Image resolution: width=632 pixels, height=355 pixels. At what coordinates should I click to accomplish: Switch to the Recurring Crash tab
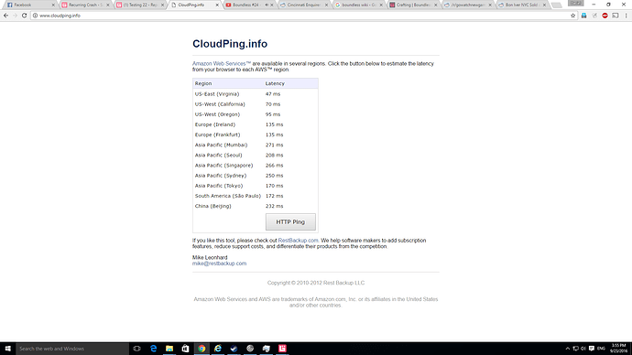[85, 5]
